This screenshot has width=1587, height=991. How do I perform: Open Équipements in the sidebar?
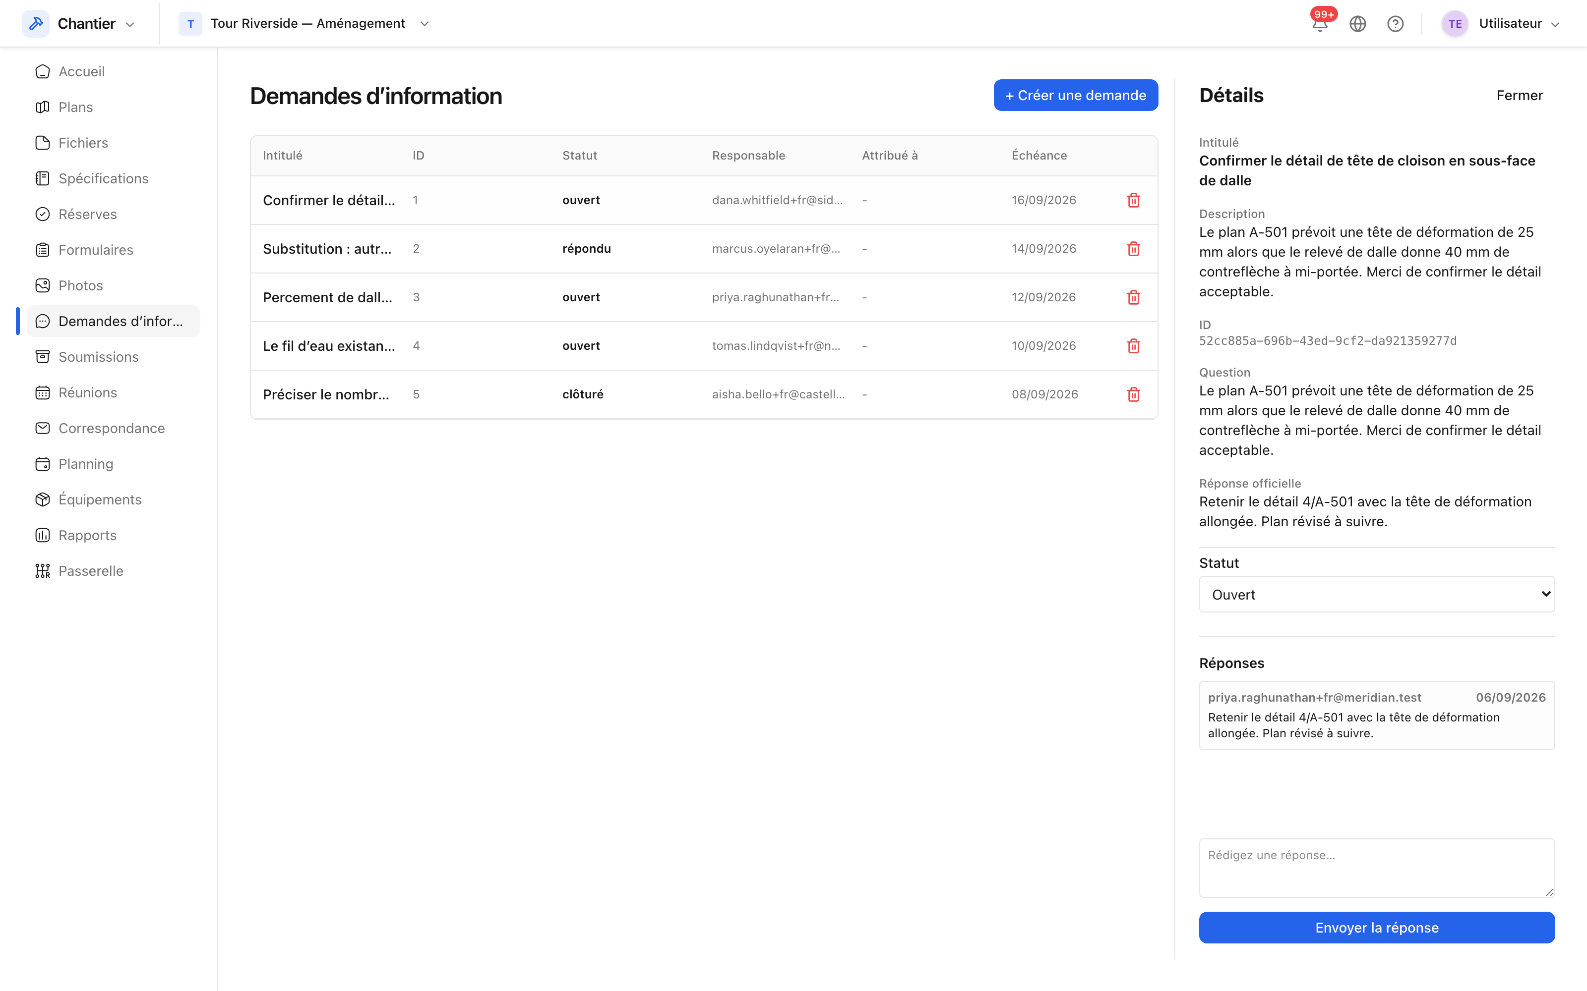coord(113,499)
